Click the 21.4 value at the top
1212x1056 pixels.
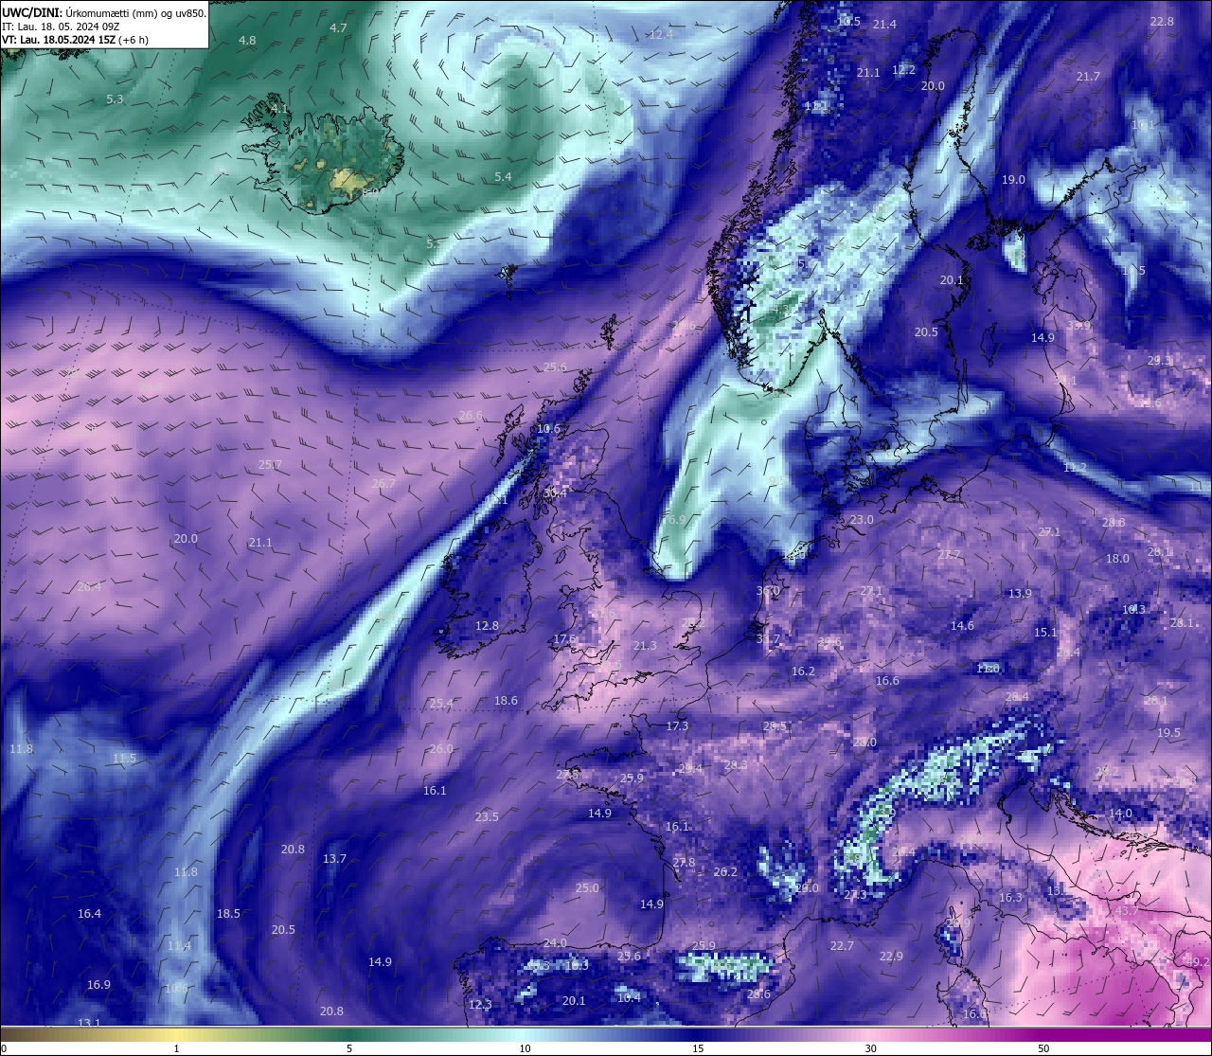[x=884, y=25]
